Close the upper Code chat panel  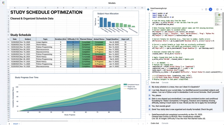click(221, 82)
